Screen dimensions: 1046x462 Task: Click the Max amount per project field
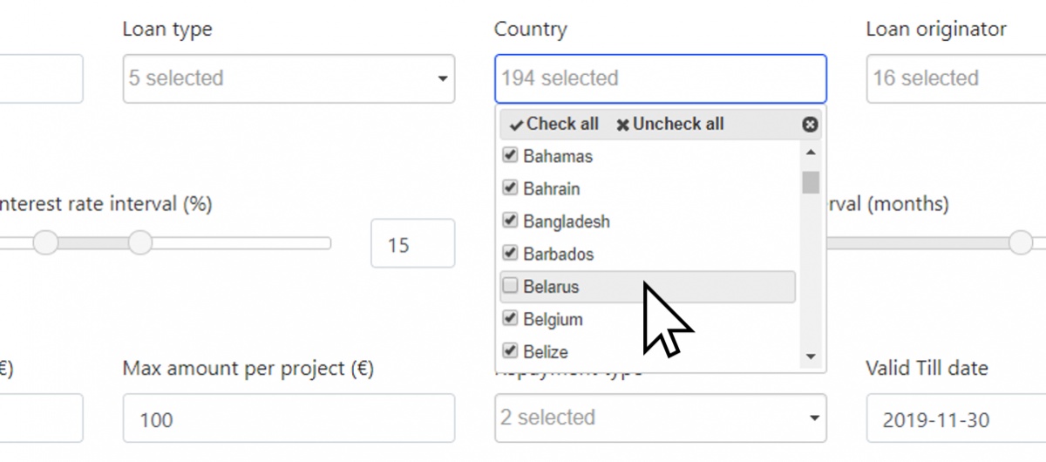pos(288,419)
